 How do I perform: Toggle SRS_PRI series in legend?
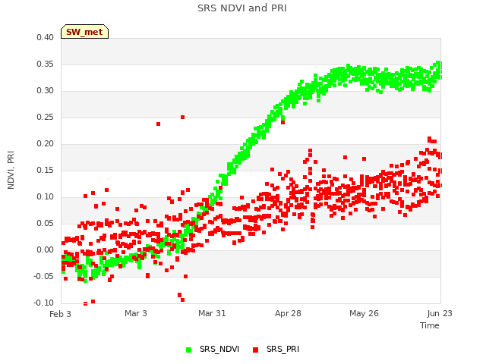[276, 349]
